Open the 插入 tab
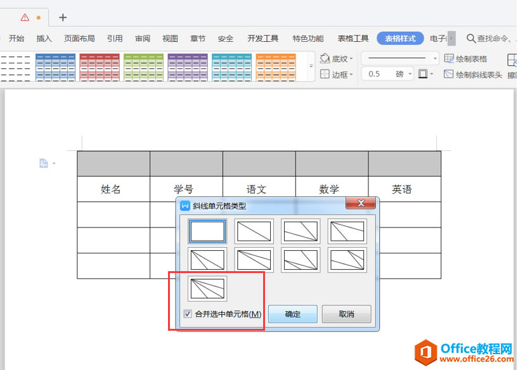 (44, 38)
